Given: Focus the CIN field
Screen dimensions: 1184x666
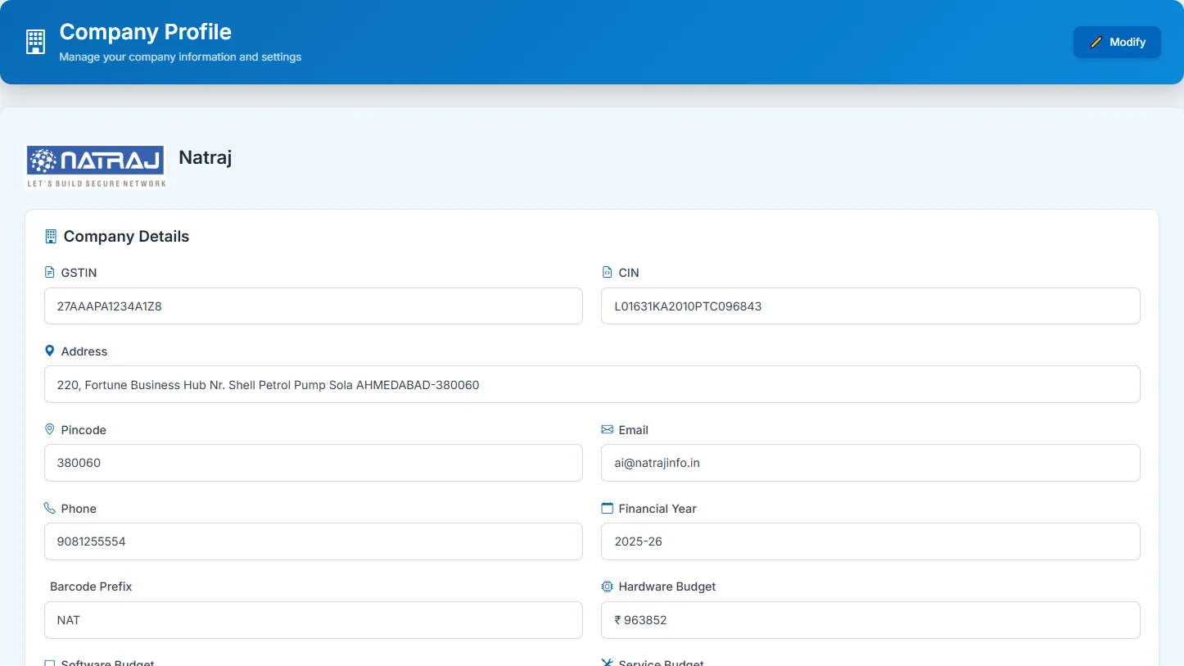Looking at the screenshot, I should point(870,306).
